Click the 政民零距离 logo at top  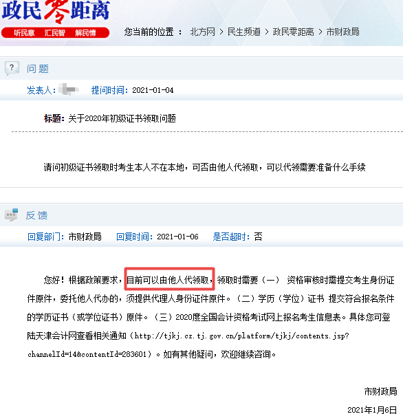click(x=56, y=11)
